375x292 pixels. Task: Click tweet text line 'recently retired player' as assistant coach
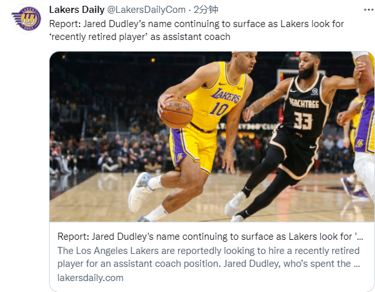(x=140, y=37)
